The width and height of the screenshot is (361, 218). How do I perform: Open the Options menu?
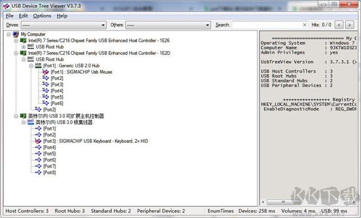coord(42,16)
